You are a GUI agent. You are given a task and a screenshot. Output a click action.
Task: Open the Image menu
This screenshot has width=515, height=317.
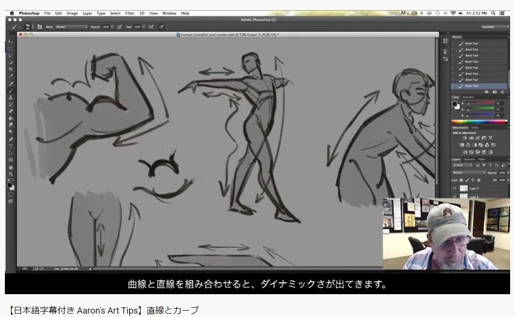(72, 14)
